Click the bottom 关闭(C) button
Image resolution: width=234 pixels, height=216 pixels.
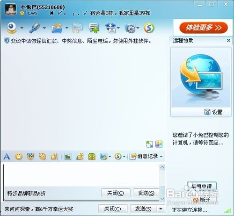click(x=112, y=209)
